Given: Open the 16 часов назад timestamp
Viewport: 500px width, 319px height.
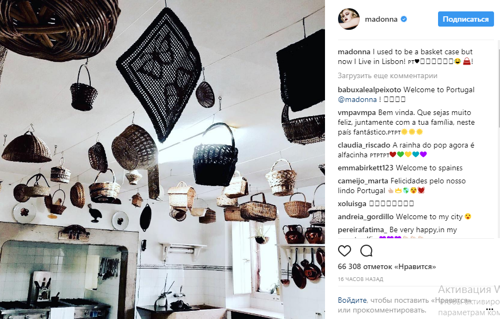Looking at the screenshot, I should click(360, 279).
